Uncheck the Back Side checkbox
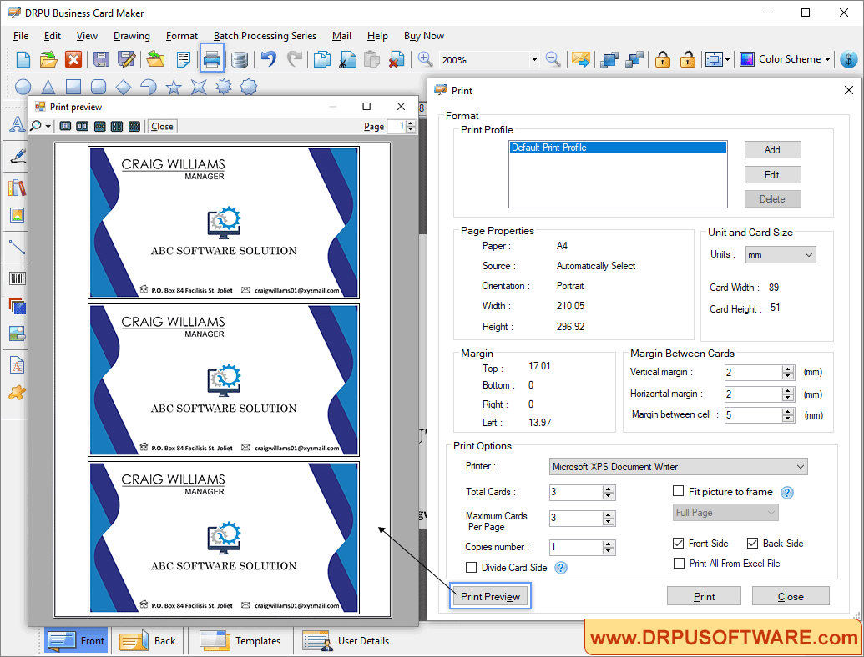The width and height of the screenshot is (864, 657). pos(752,543)
